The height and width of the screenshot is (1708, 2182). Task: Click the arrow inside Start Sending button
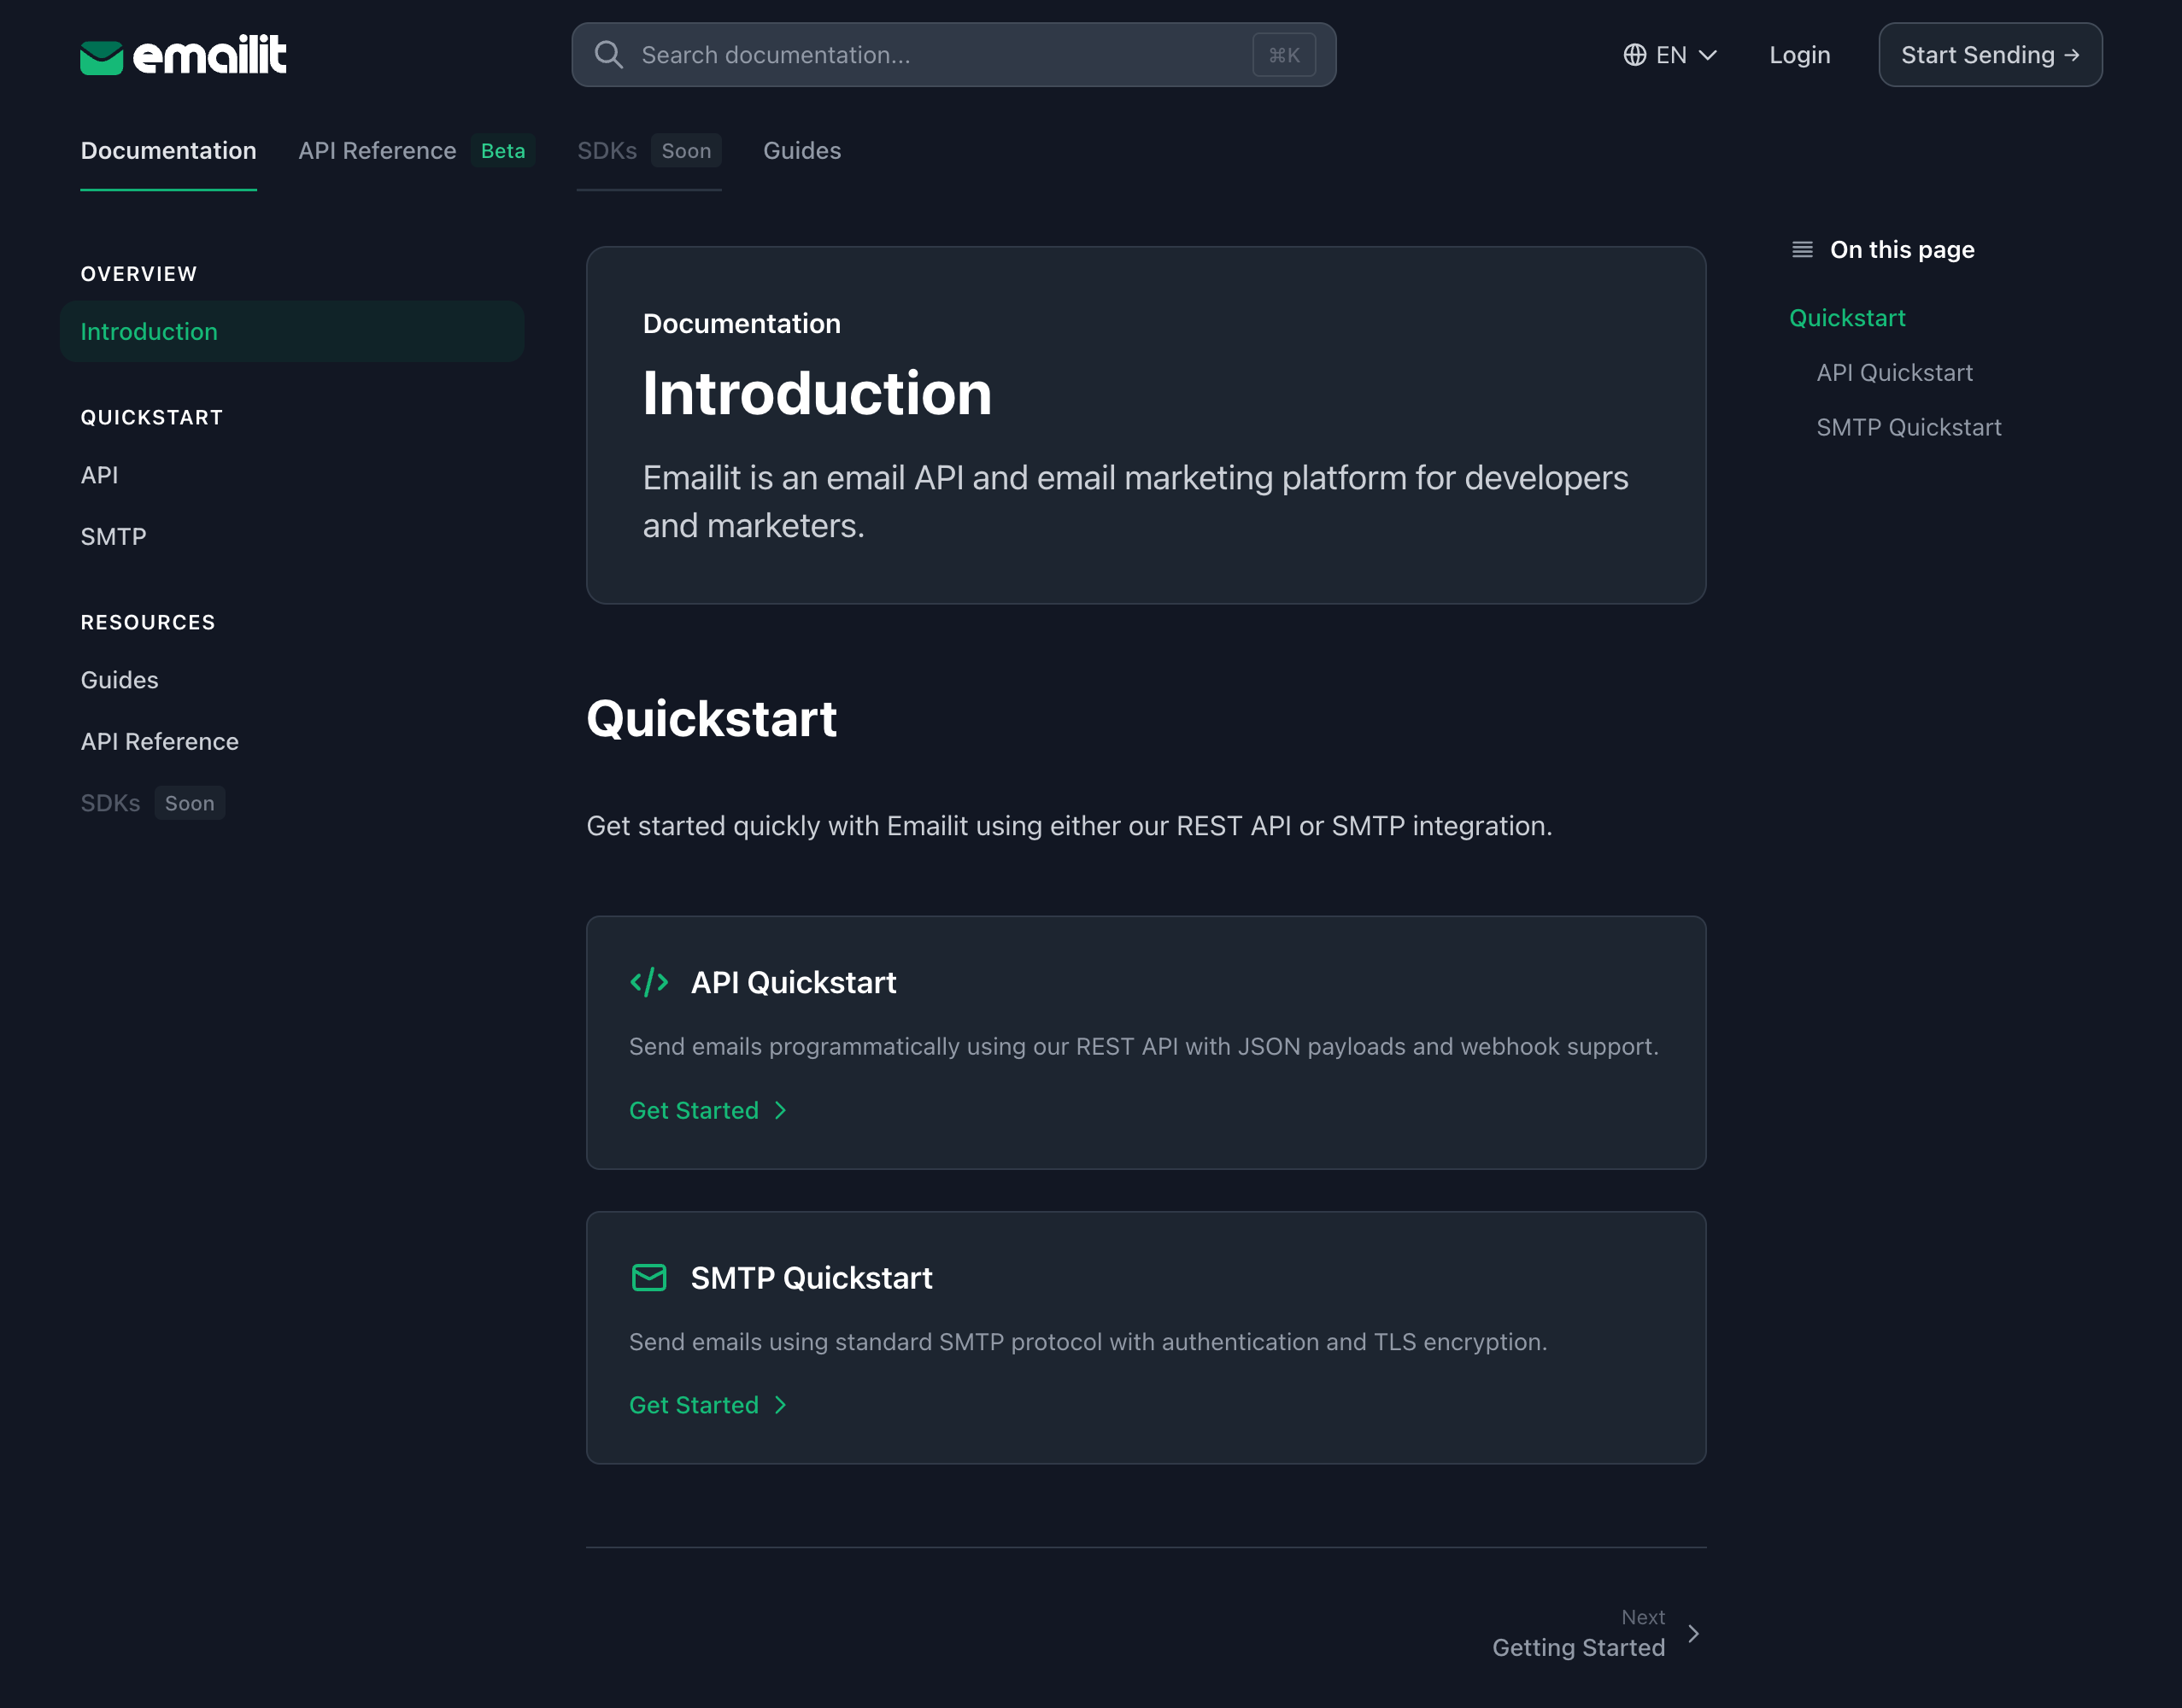(2069, 55)
